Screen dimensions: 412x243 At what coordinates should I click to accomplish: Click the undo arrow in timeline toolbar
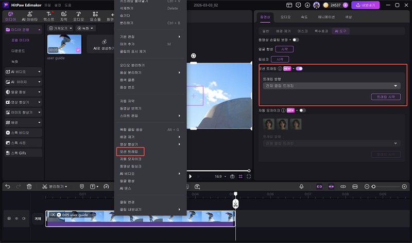pos(8,186)
